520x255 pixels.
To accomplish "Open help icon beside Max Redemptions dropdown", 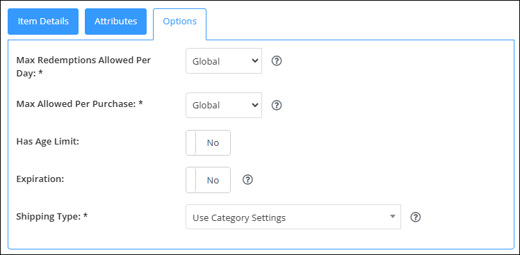I will (x=277, y=61).
